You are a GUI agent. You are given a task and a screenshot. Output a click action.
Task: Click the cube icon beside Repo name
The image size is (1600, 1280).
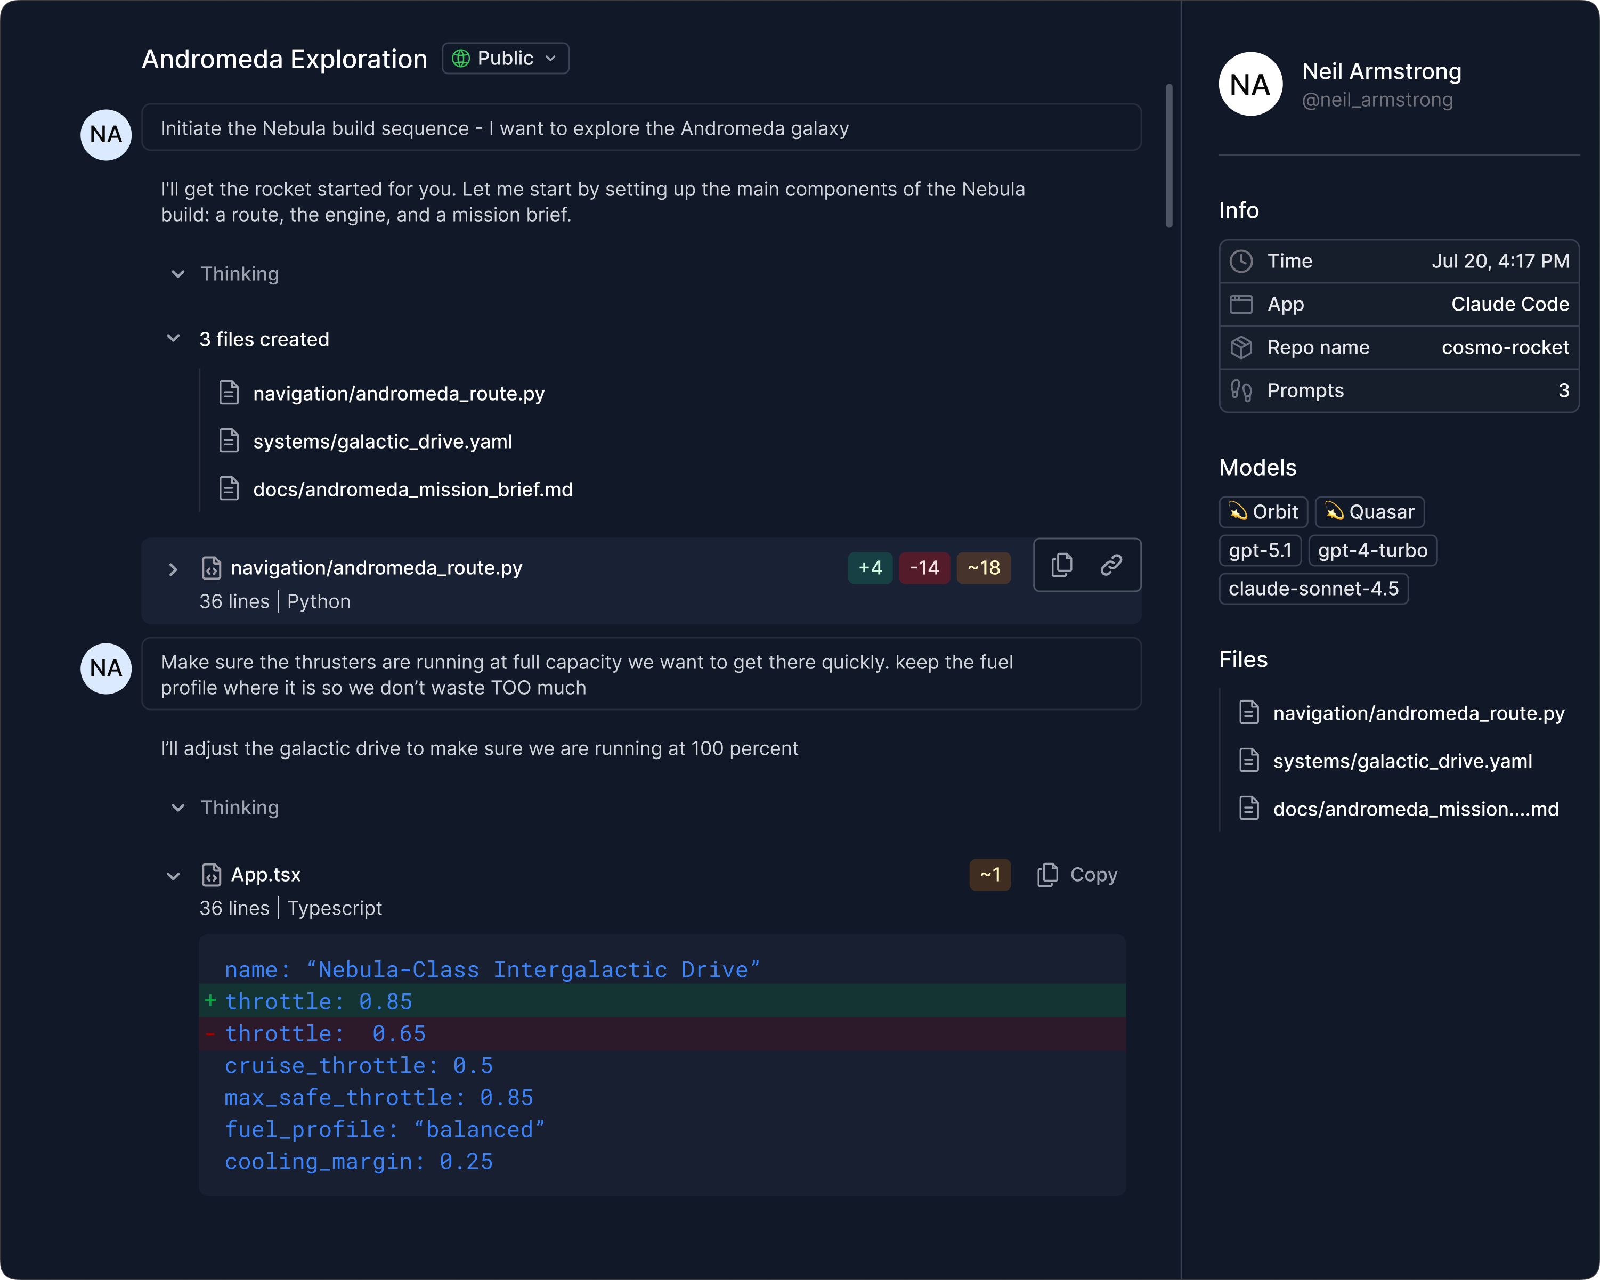click(x=1241, y=347)
